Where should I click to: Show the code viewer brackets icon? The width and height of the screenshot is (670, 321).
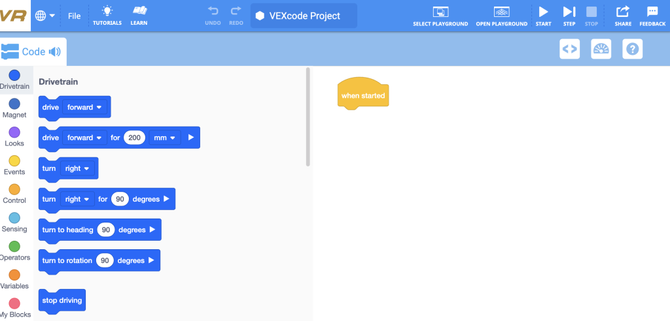tap(570, 49)
